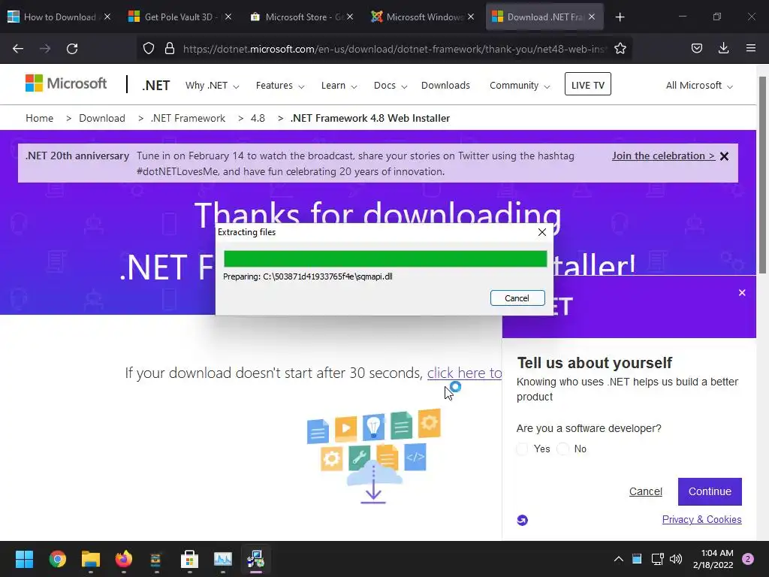Image resolution: width=769 pixels, height=577 pixels.
Task: Expand the All Microsoft menu
Action: (x=699, y=86)
